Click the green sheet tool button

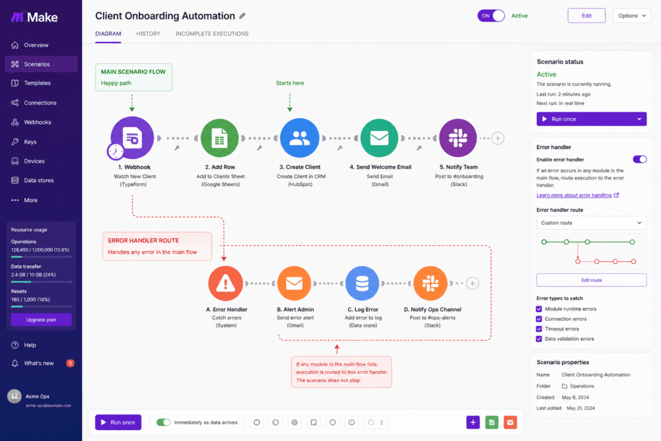(x=491, y=422)
